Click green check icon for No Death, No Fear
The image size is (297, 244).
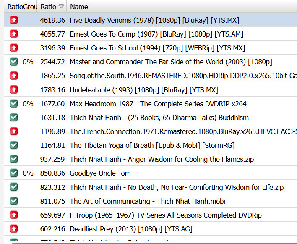coord(14,187)
